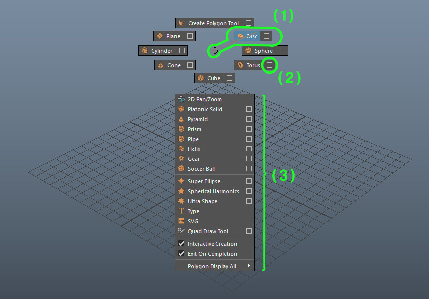
Task: Click the Gear icon
Action: tap(181, 159)
